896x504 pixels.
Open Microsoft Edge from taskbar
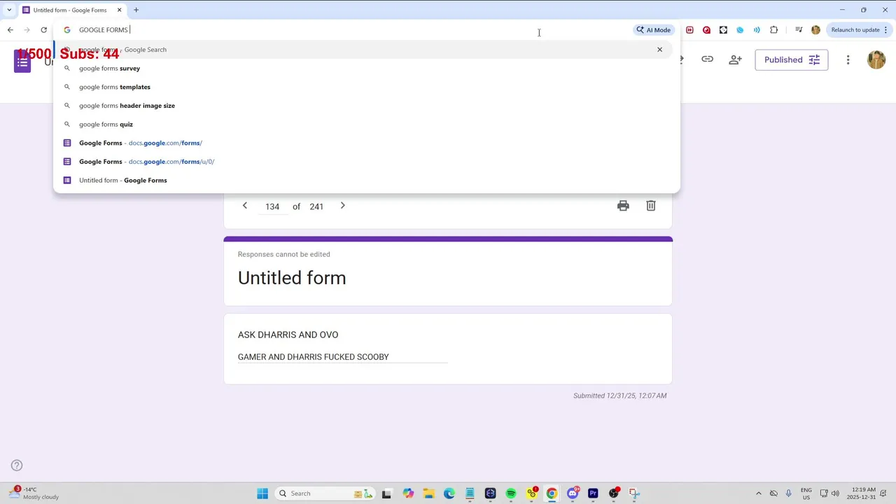(449, 493)
